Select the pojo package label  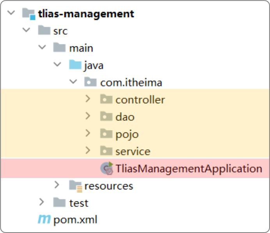(x=127, y=134)
